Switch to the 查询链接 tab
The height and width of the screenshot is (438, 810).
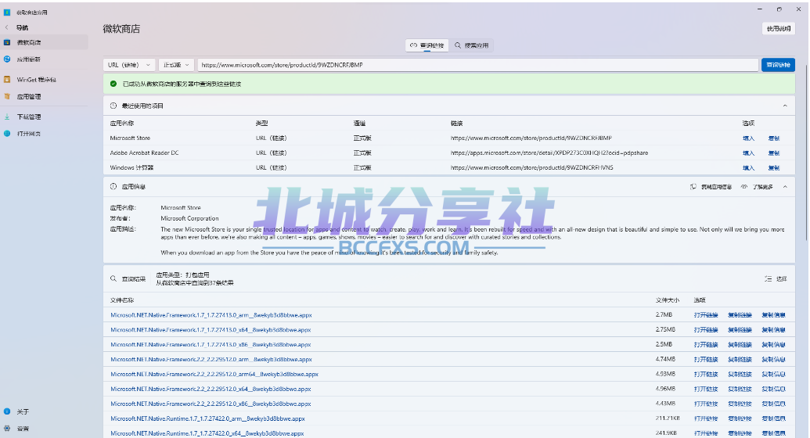[427, 45]
